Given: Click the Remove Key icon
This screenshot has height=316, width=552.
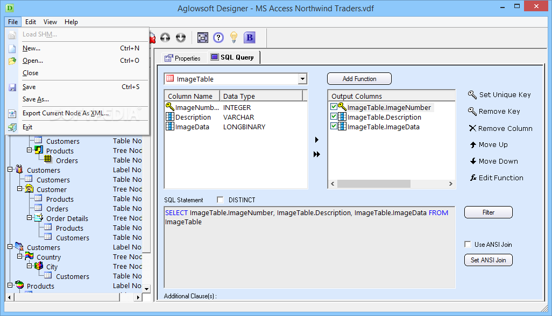Looking at the screenshot, I should [x=472, y=112].
